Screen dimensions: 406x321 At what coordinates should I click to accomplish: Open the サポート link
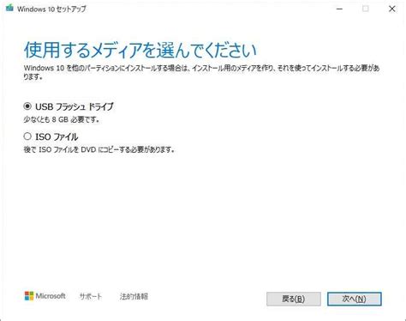tap(91, 296)
